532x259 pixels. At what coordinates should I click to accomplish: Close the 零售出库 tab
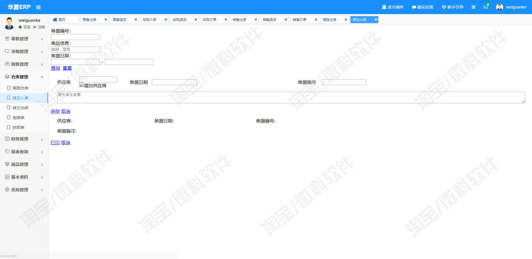(x=106, y=19)
